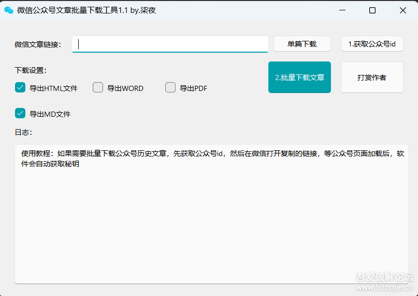Screen dimensions: 418x296
Task: Enable the 导出PDF checkbox
Action: (170, 88)
